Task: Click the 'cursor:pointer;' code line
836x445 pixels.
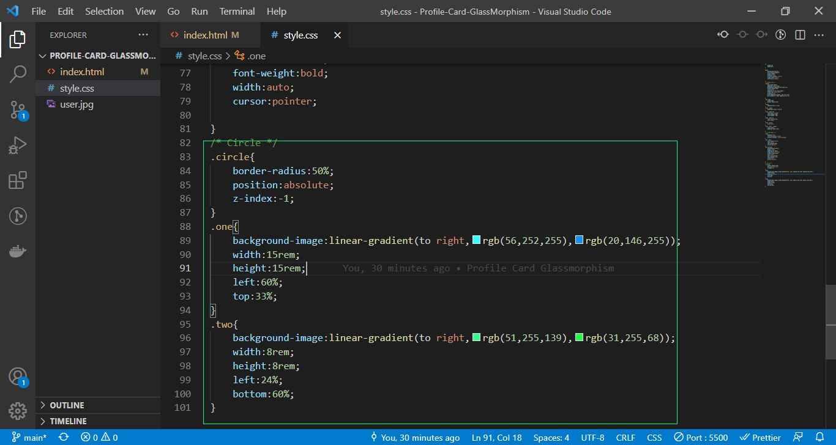Action: click(x=275, y=101)
